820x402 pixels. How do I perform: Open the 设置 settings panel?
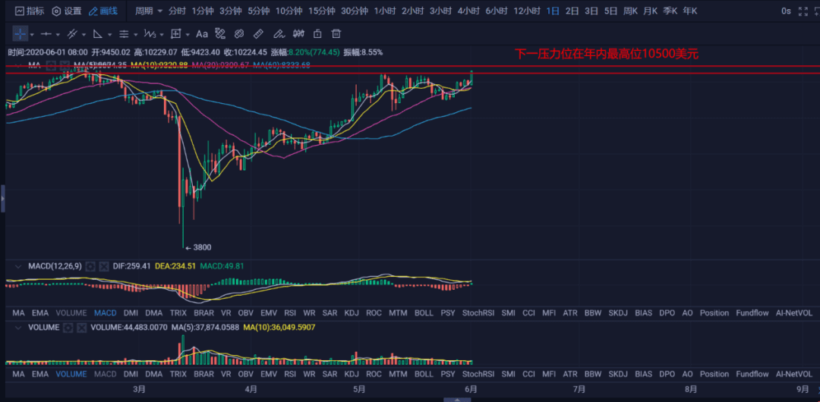[66, 11]
